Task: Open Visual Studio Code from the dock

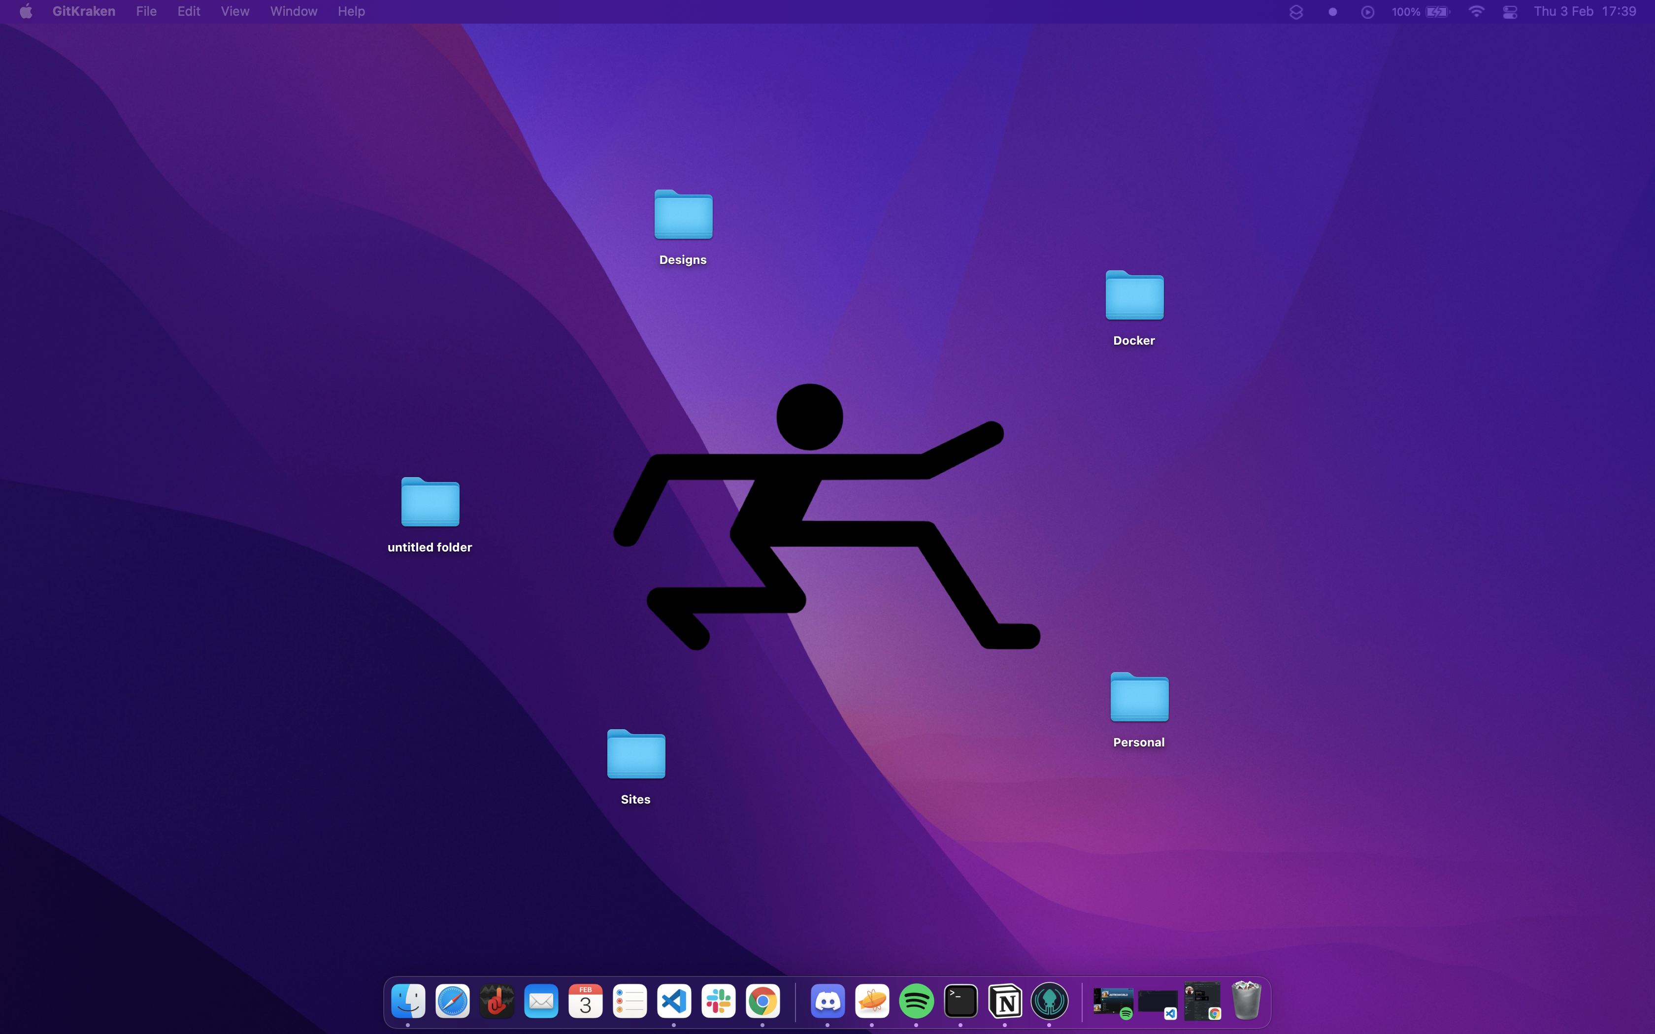Action: 674,1001
